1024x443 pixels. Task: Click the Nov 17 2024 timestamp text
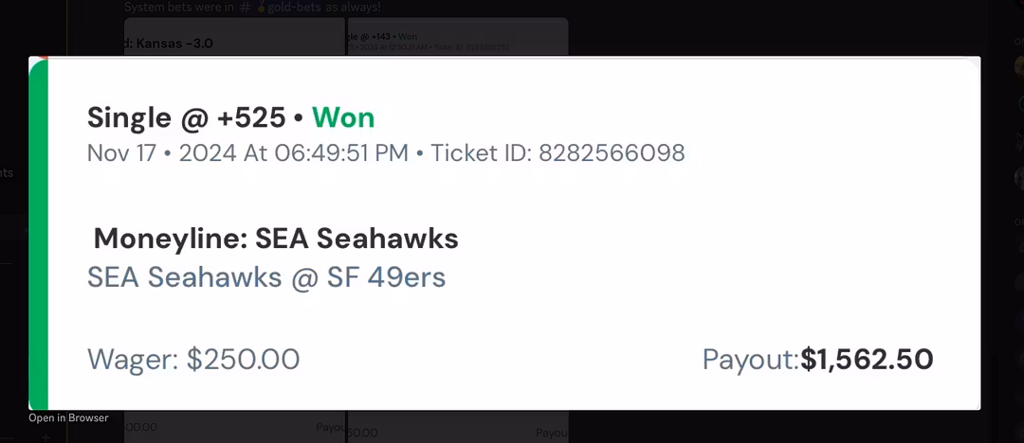coord(247,153)
